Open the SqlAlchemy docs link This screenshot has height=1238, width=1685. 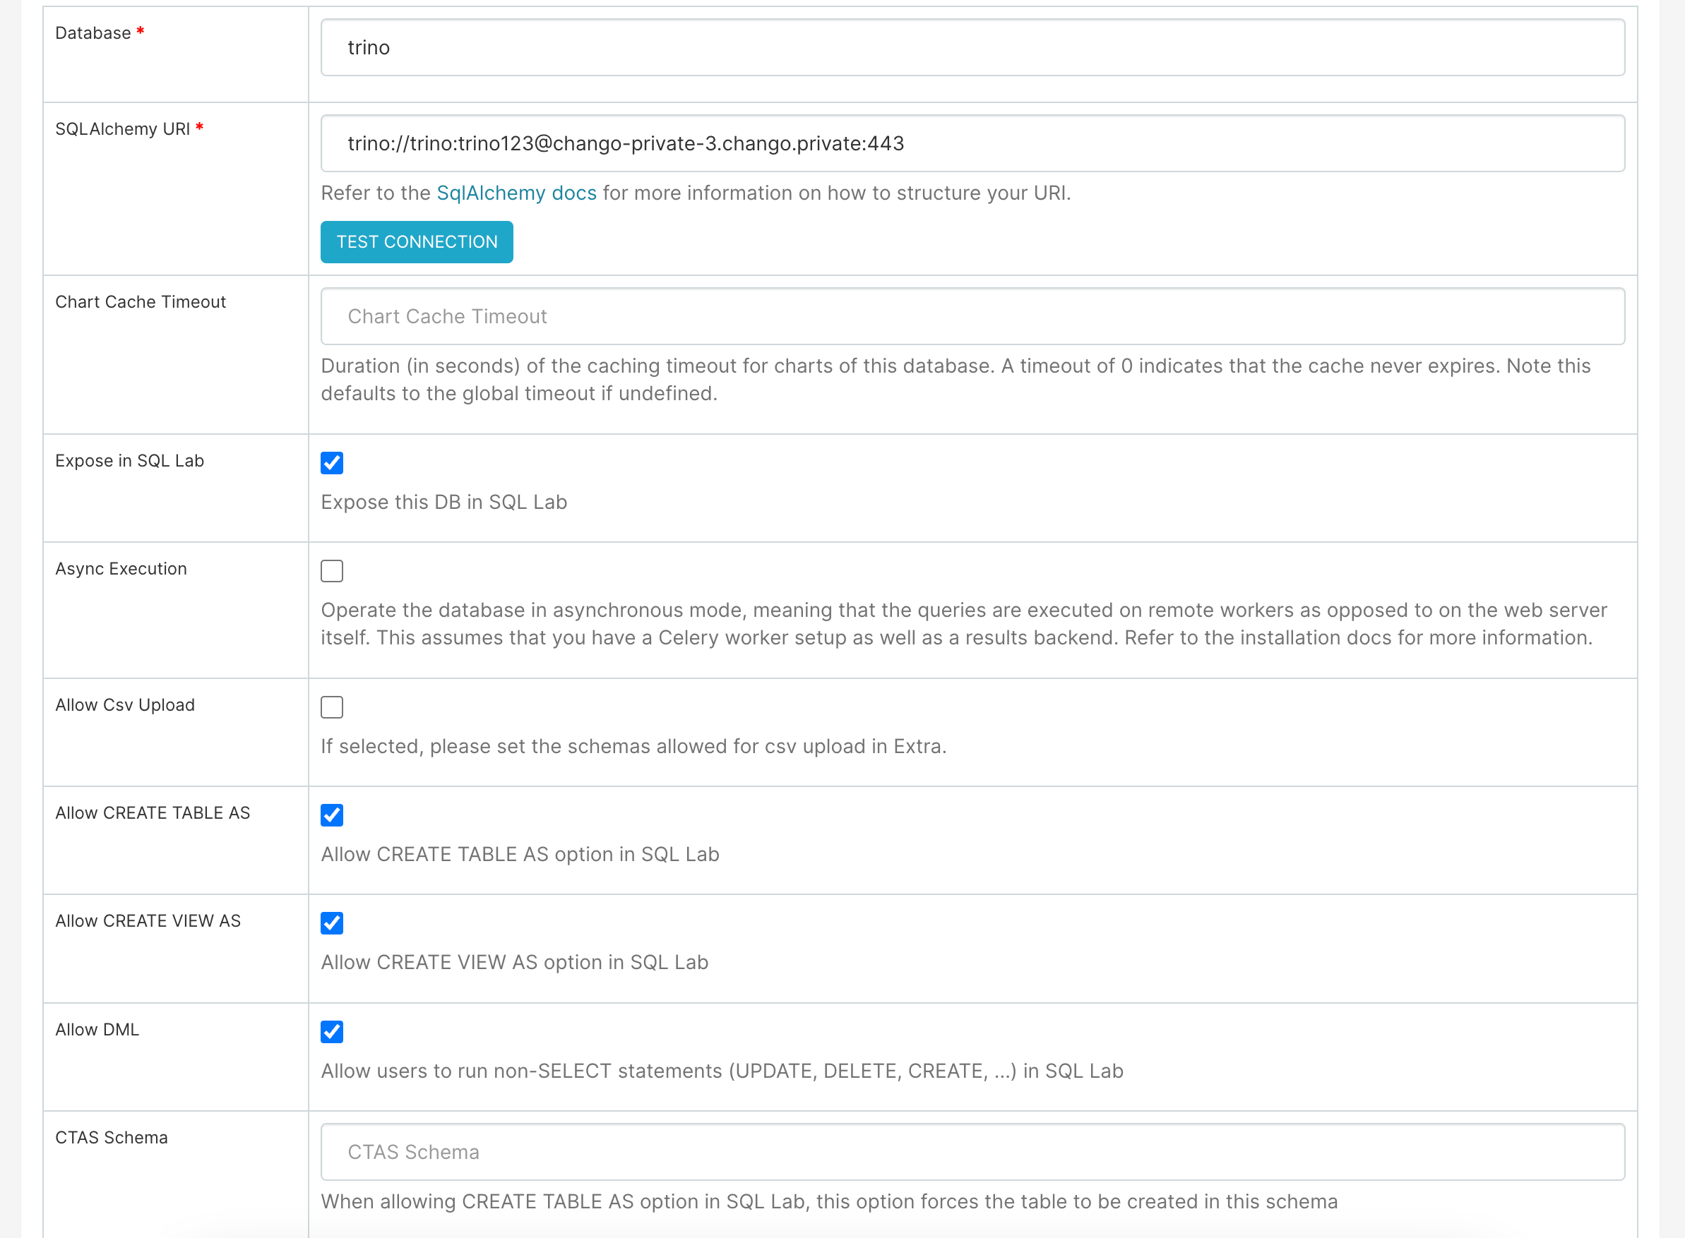click(x=516, y=193)
